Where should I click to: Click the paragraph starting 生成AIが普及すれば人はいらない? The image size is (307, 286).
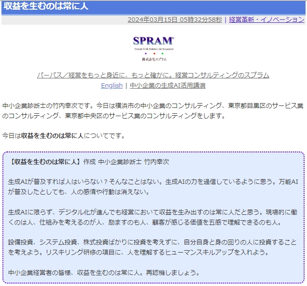pyautogui.click(x=153, y=187)
